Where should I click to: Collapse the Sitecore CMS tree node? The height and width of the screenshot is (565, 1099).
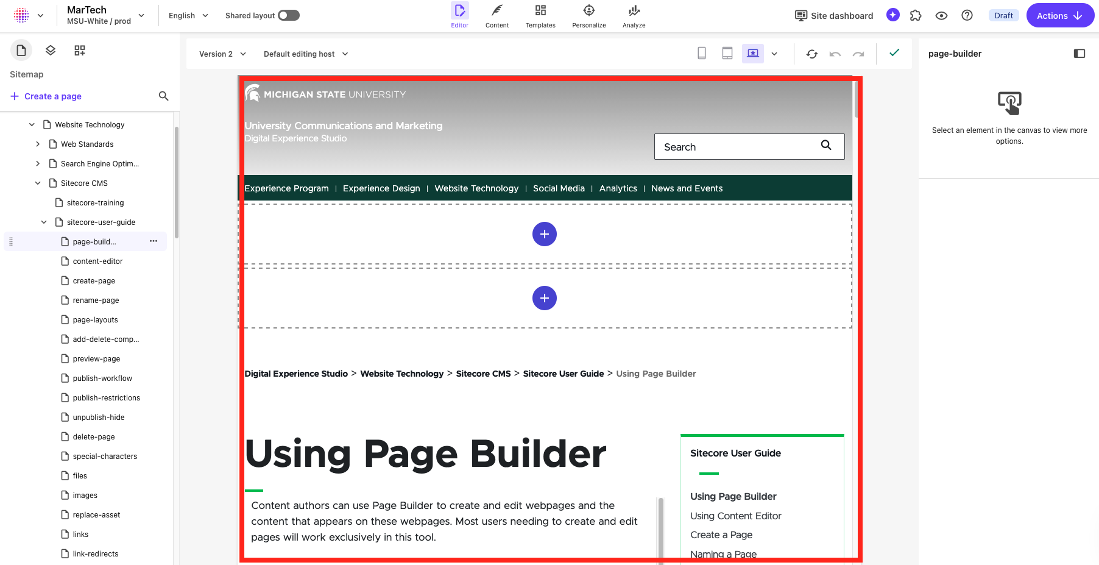point(38,183)
